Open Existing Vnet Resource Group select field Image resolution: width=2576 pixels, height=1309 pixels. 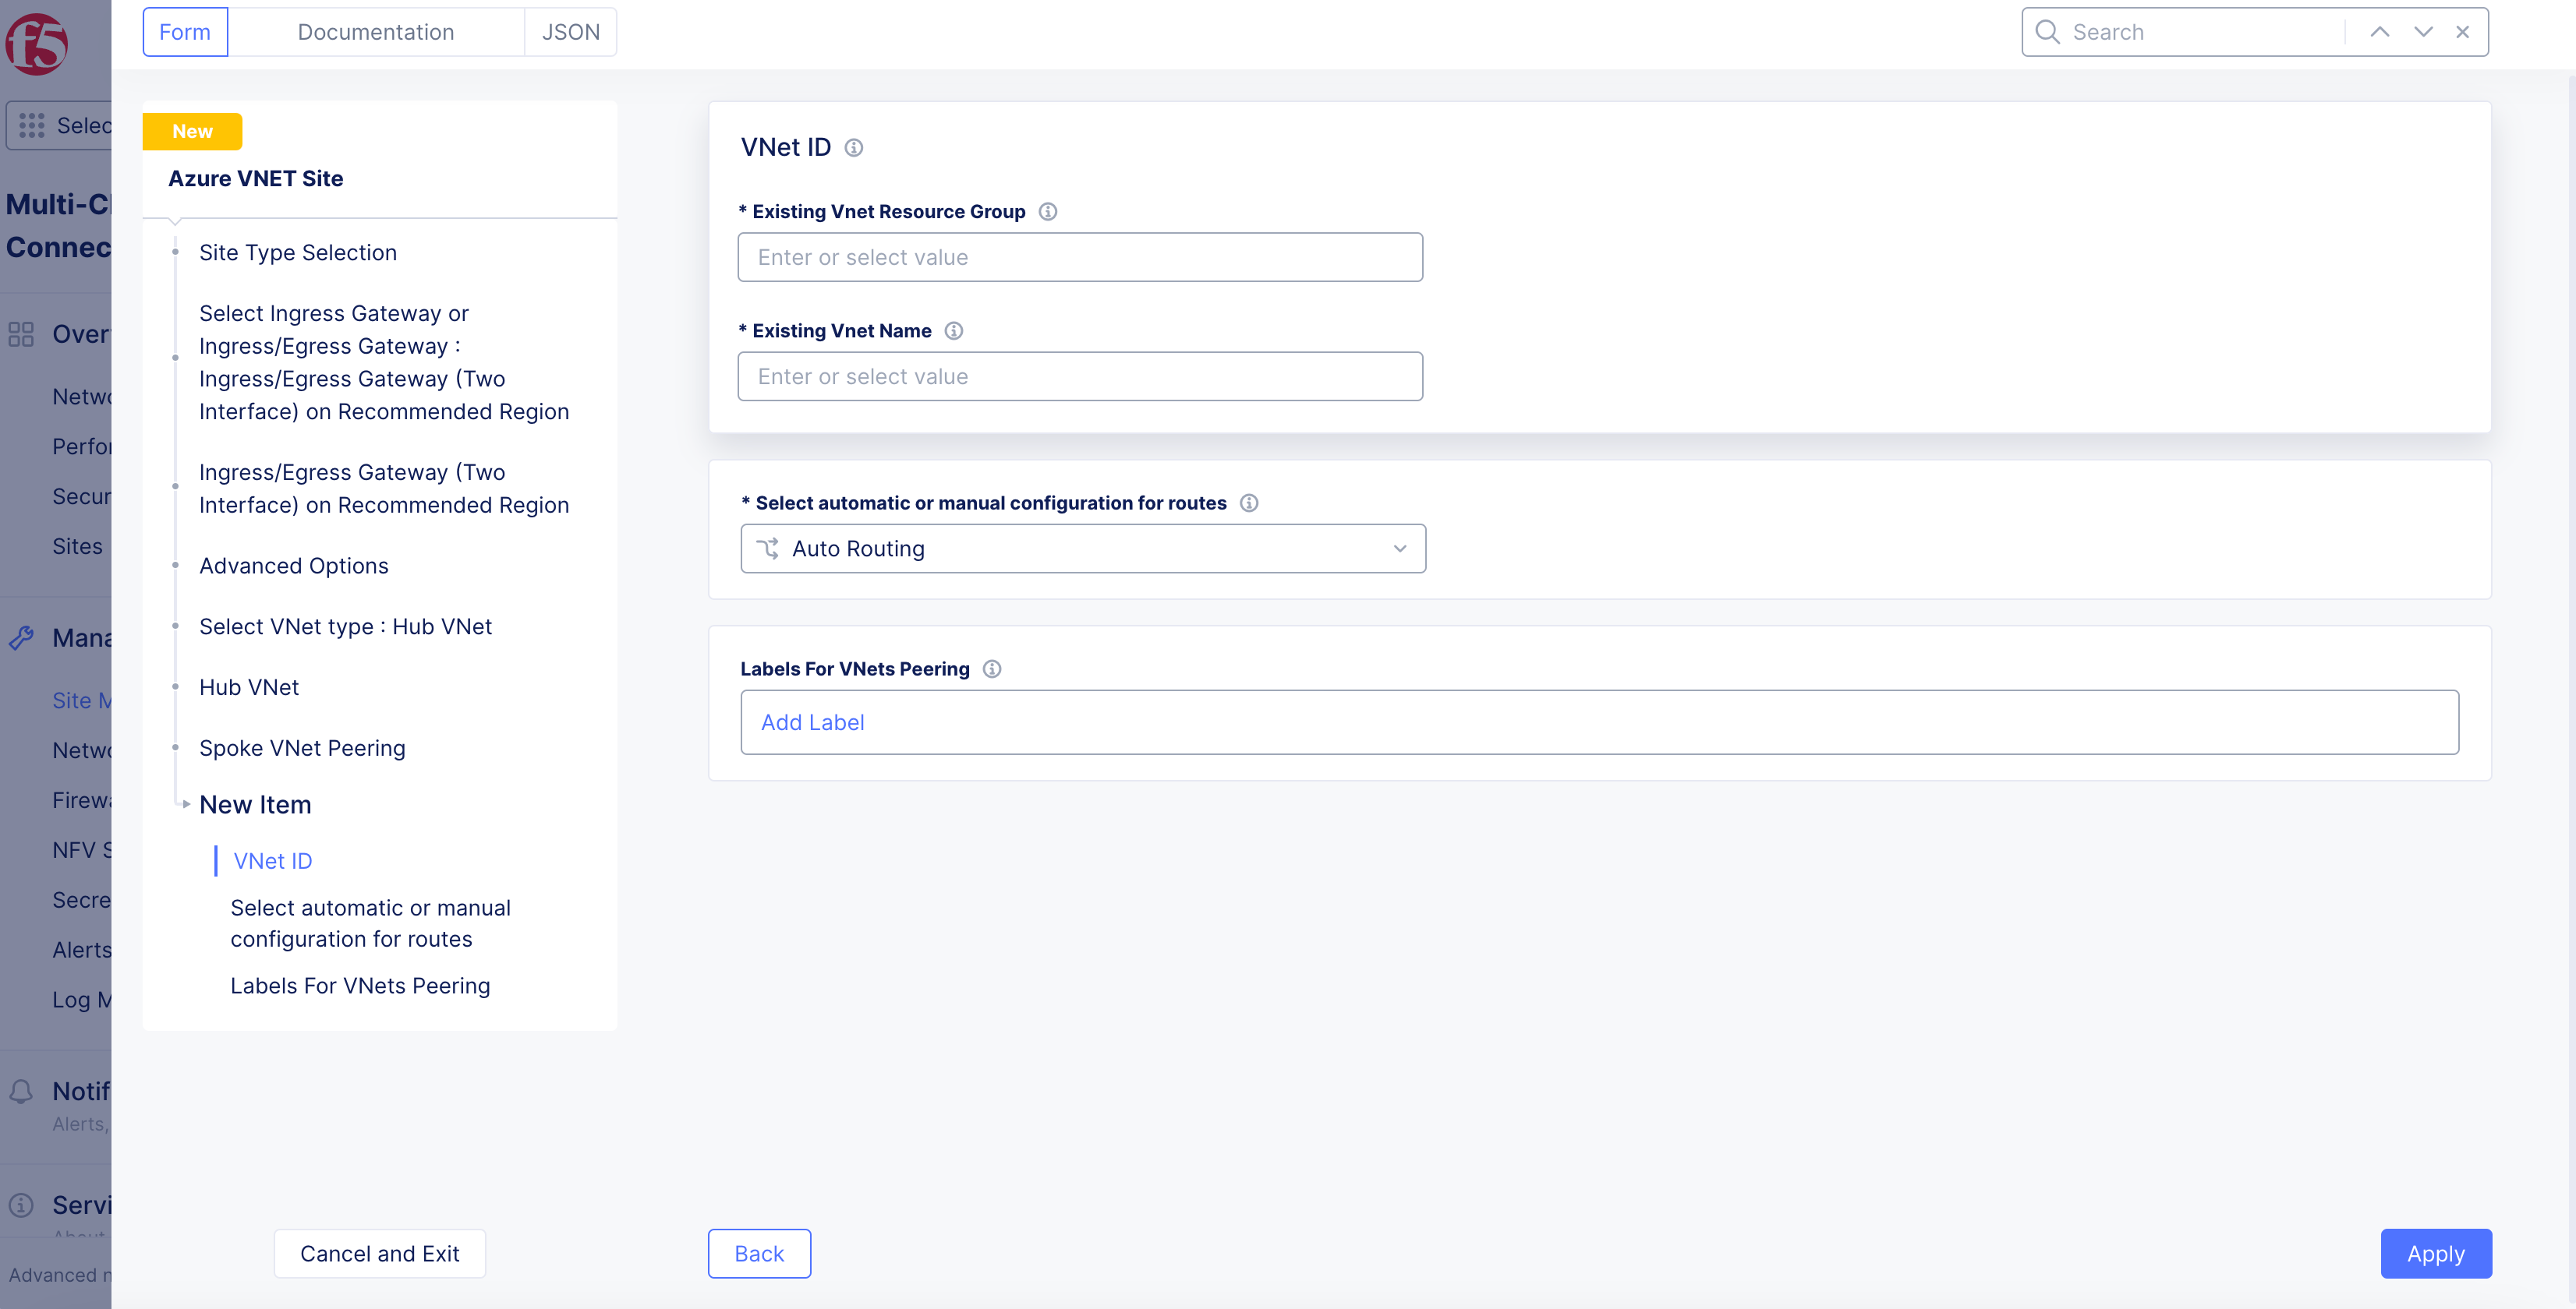tap(1079, 258)
